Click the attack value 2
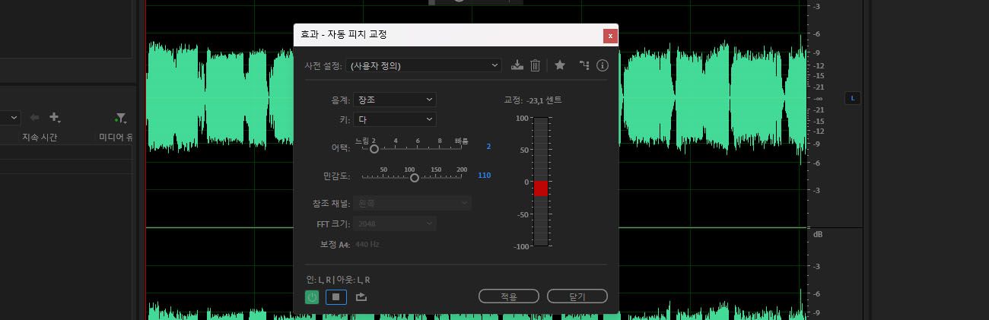This screenshot has height=320, width=989. tap(488, 146)
